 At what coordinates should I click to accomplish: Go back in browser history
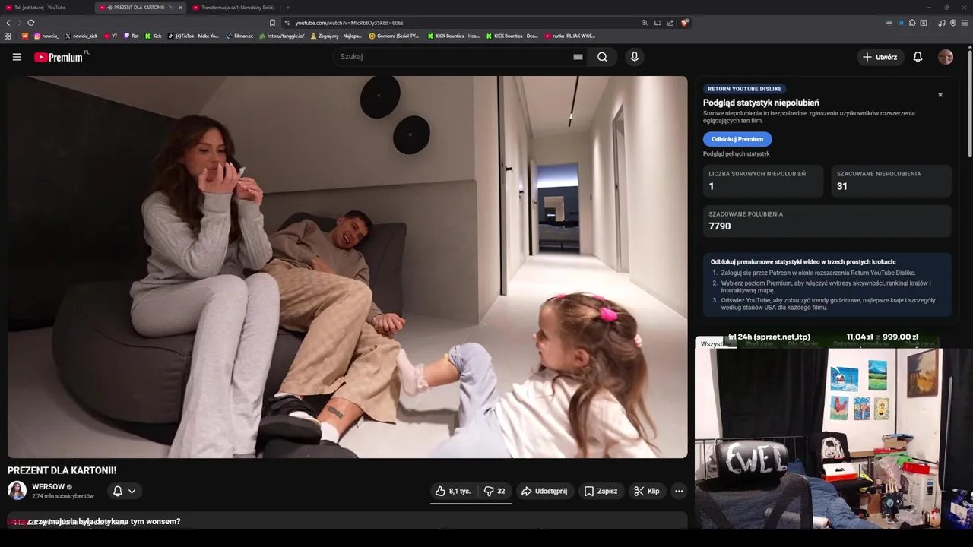click(8, 23)
